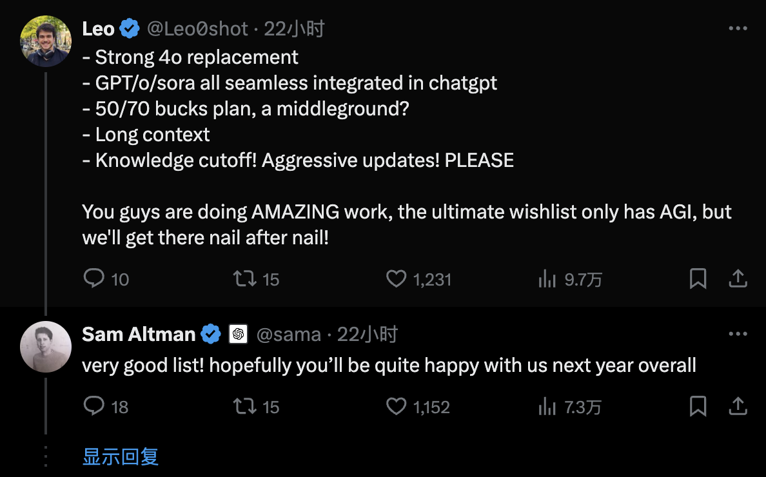766x477 pixels.
Task: Expand thread via 显示回复 link
Action: tap(120, 456)
